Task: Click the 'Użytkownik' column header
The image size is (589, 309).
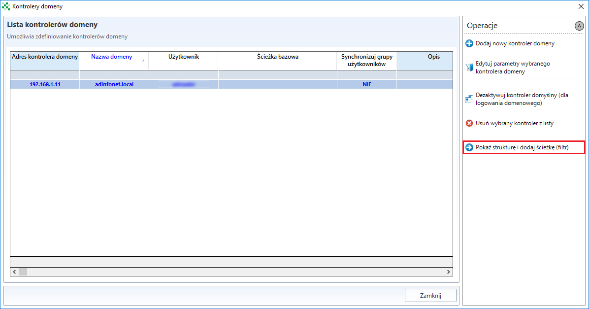Action: (x=183, y=57)
